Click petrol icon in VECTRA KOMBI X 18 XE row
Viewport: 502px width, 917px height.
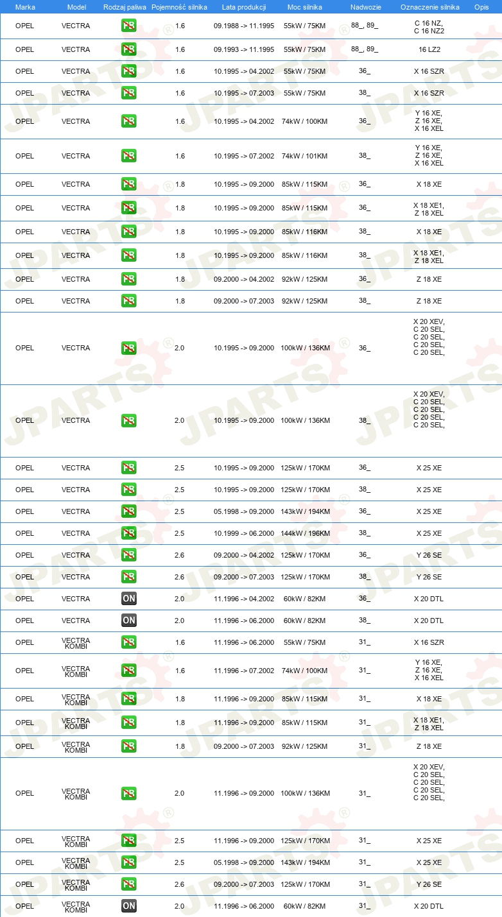point(129,699)
